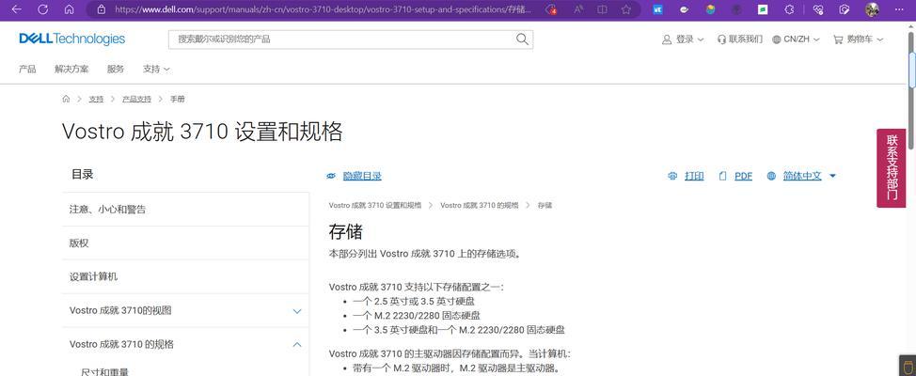Expand the 支持 navigation menu

(156, 69)
